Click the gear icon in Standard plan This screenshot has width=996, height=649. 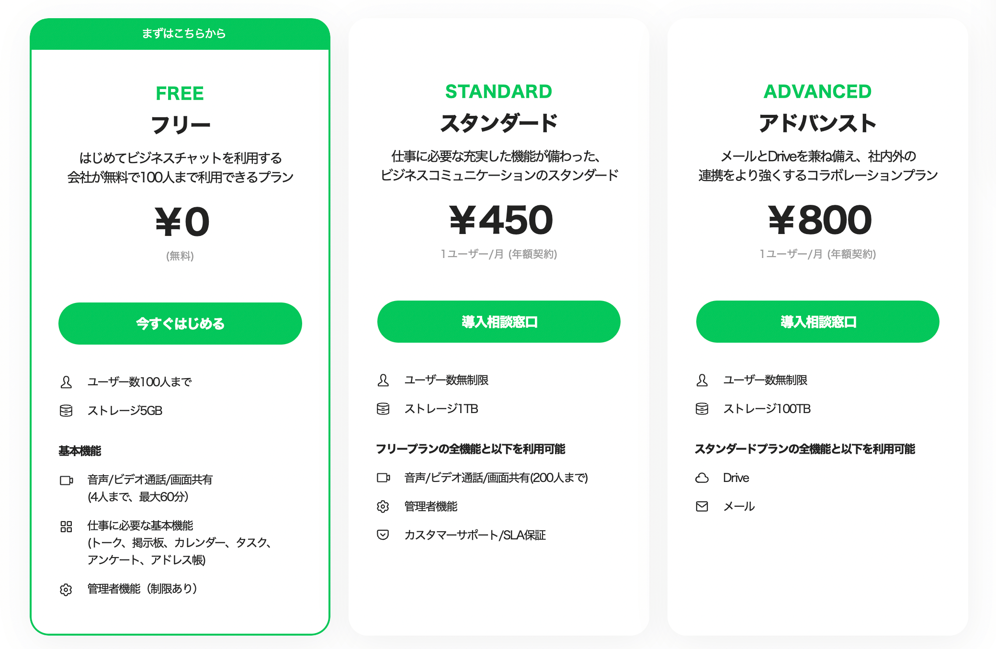[383, 506]
